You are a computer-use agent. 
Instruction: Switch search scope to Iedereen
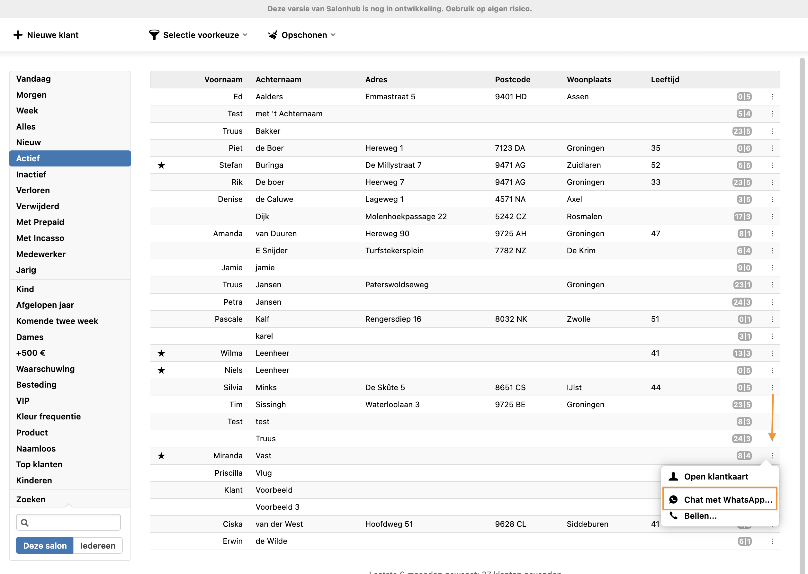98,545
